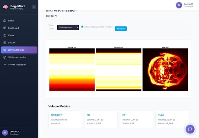Click the Seg-Mind brain logo icon

5,7
